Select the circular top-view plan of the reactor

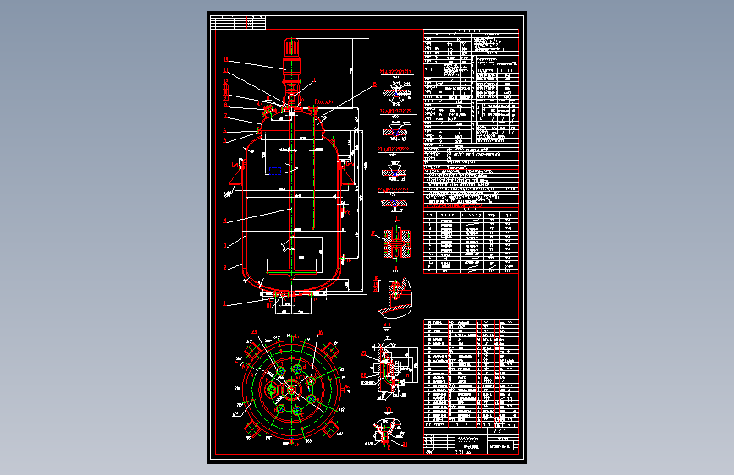point(291,389)
